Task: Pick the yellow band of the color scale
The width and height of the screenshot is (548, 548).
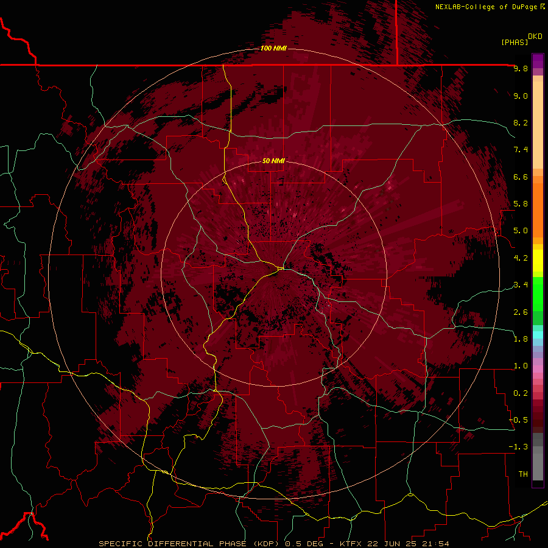Action: pyautogui.click(x=538, y=261)
